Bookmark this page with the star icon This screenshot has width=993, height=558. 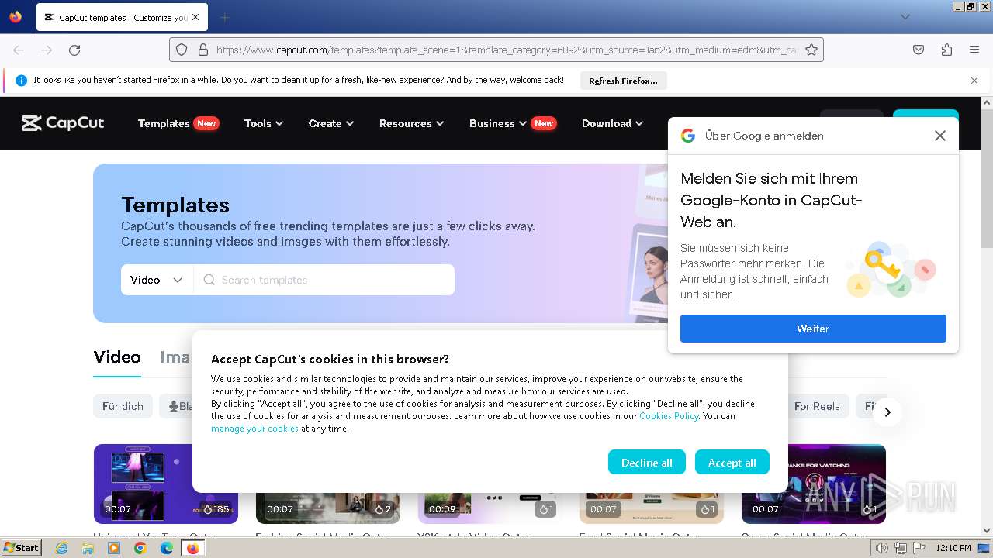click(811, 50)
